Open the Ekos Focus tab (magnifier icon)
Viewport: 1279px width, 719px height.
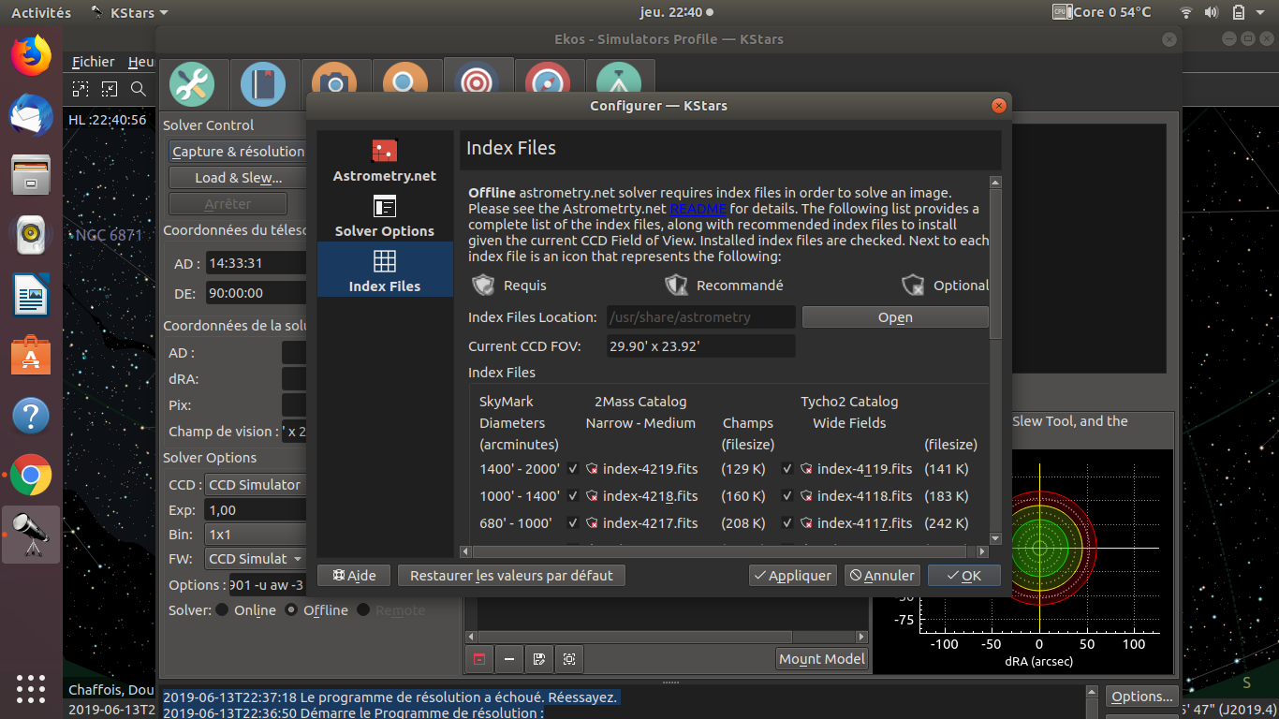[405, 85]
